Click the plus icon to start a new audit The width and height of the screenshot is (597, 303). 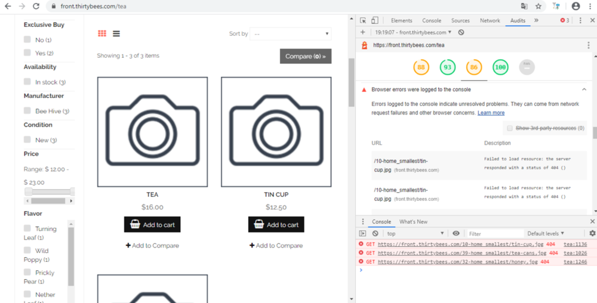(362, 32)
